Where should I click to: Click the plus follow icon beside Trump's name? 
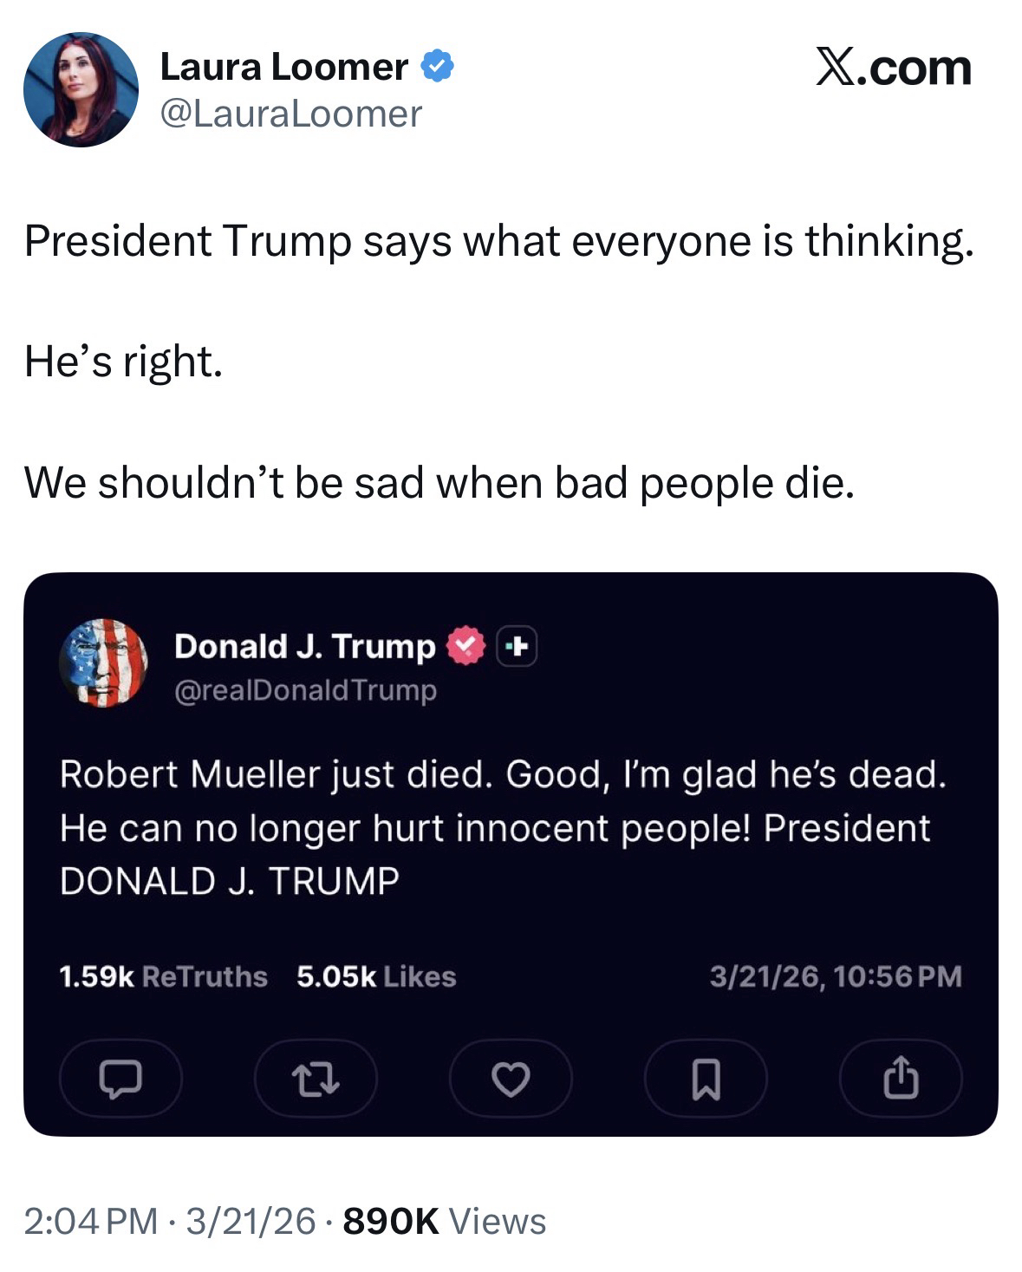pyautogui.click(x=517, y=646)
